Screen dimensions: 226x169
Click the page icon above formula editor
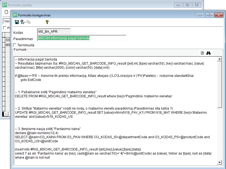[202, 53]
